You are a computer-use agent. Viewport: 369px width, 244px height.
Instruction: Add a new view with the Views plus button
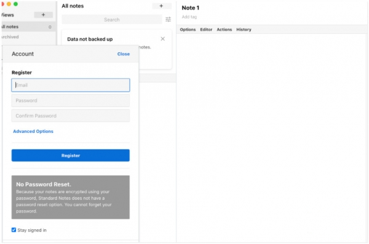click(x=43, y=15)
